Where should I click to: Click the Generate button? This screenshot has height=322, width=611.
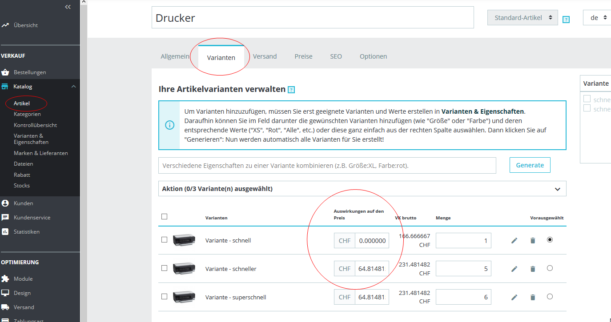[x=530, y=165]
